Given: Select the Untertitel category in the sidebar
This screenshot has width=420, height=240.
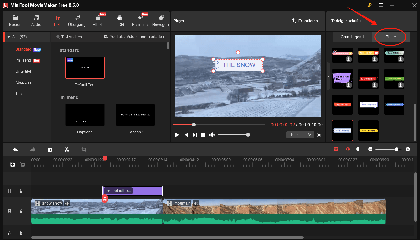Looking at the screenshot, I should 23,71.
